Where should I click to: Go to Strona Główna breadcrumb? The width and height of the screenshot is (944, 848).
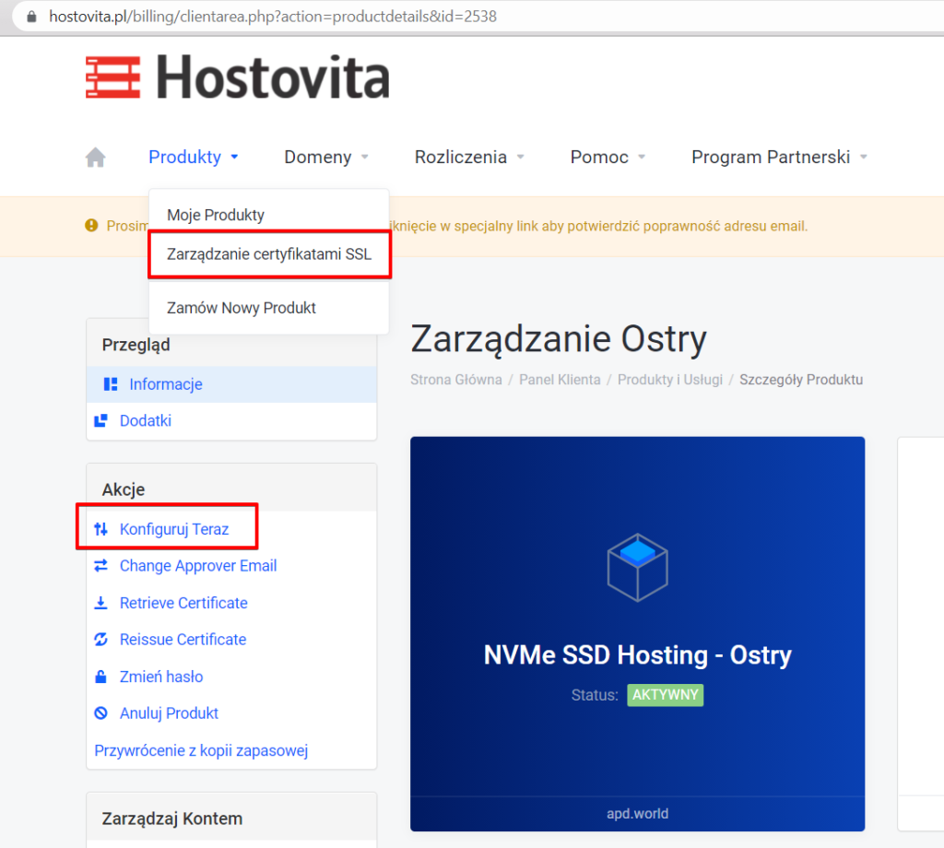[x=455, y=380]
